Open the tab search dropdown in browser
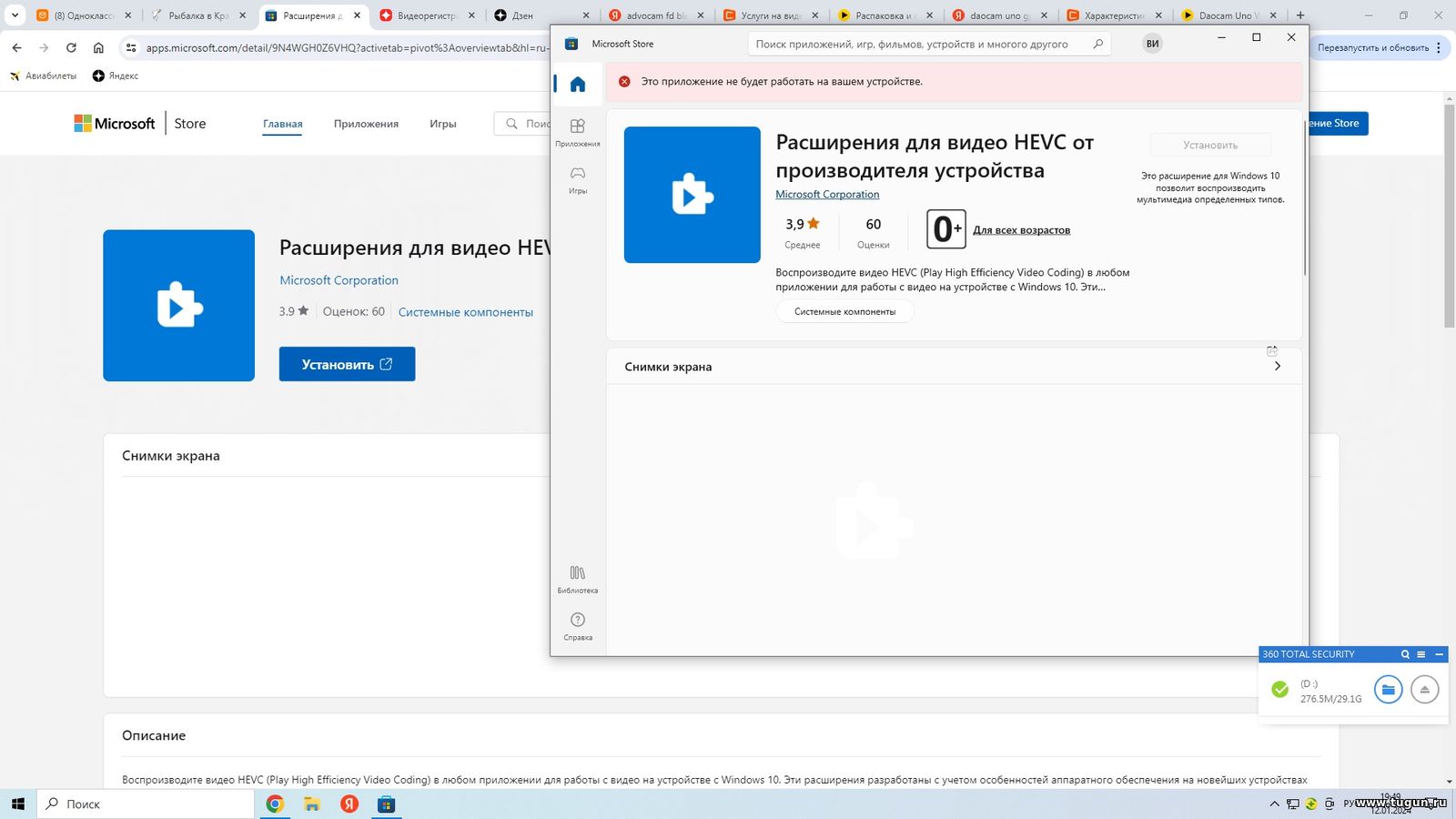Viewport: 1456px width, 819px height. (15, 15)
